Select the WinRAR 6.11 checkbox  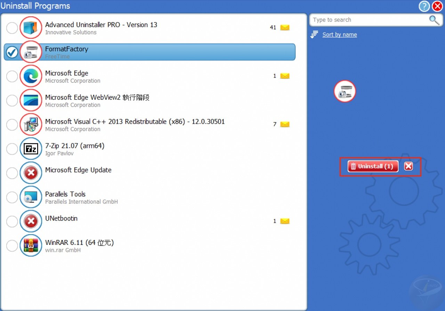click(x=12, y=246)
